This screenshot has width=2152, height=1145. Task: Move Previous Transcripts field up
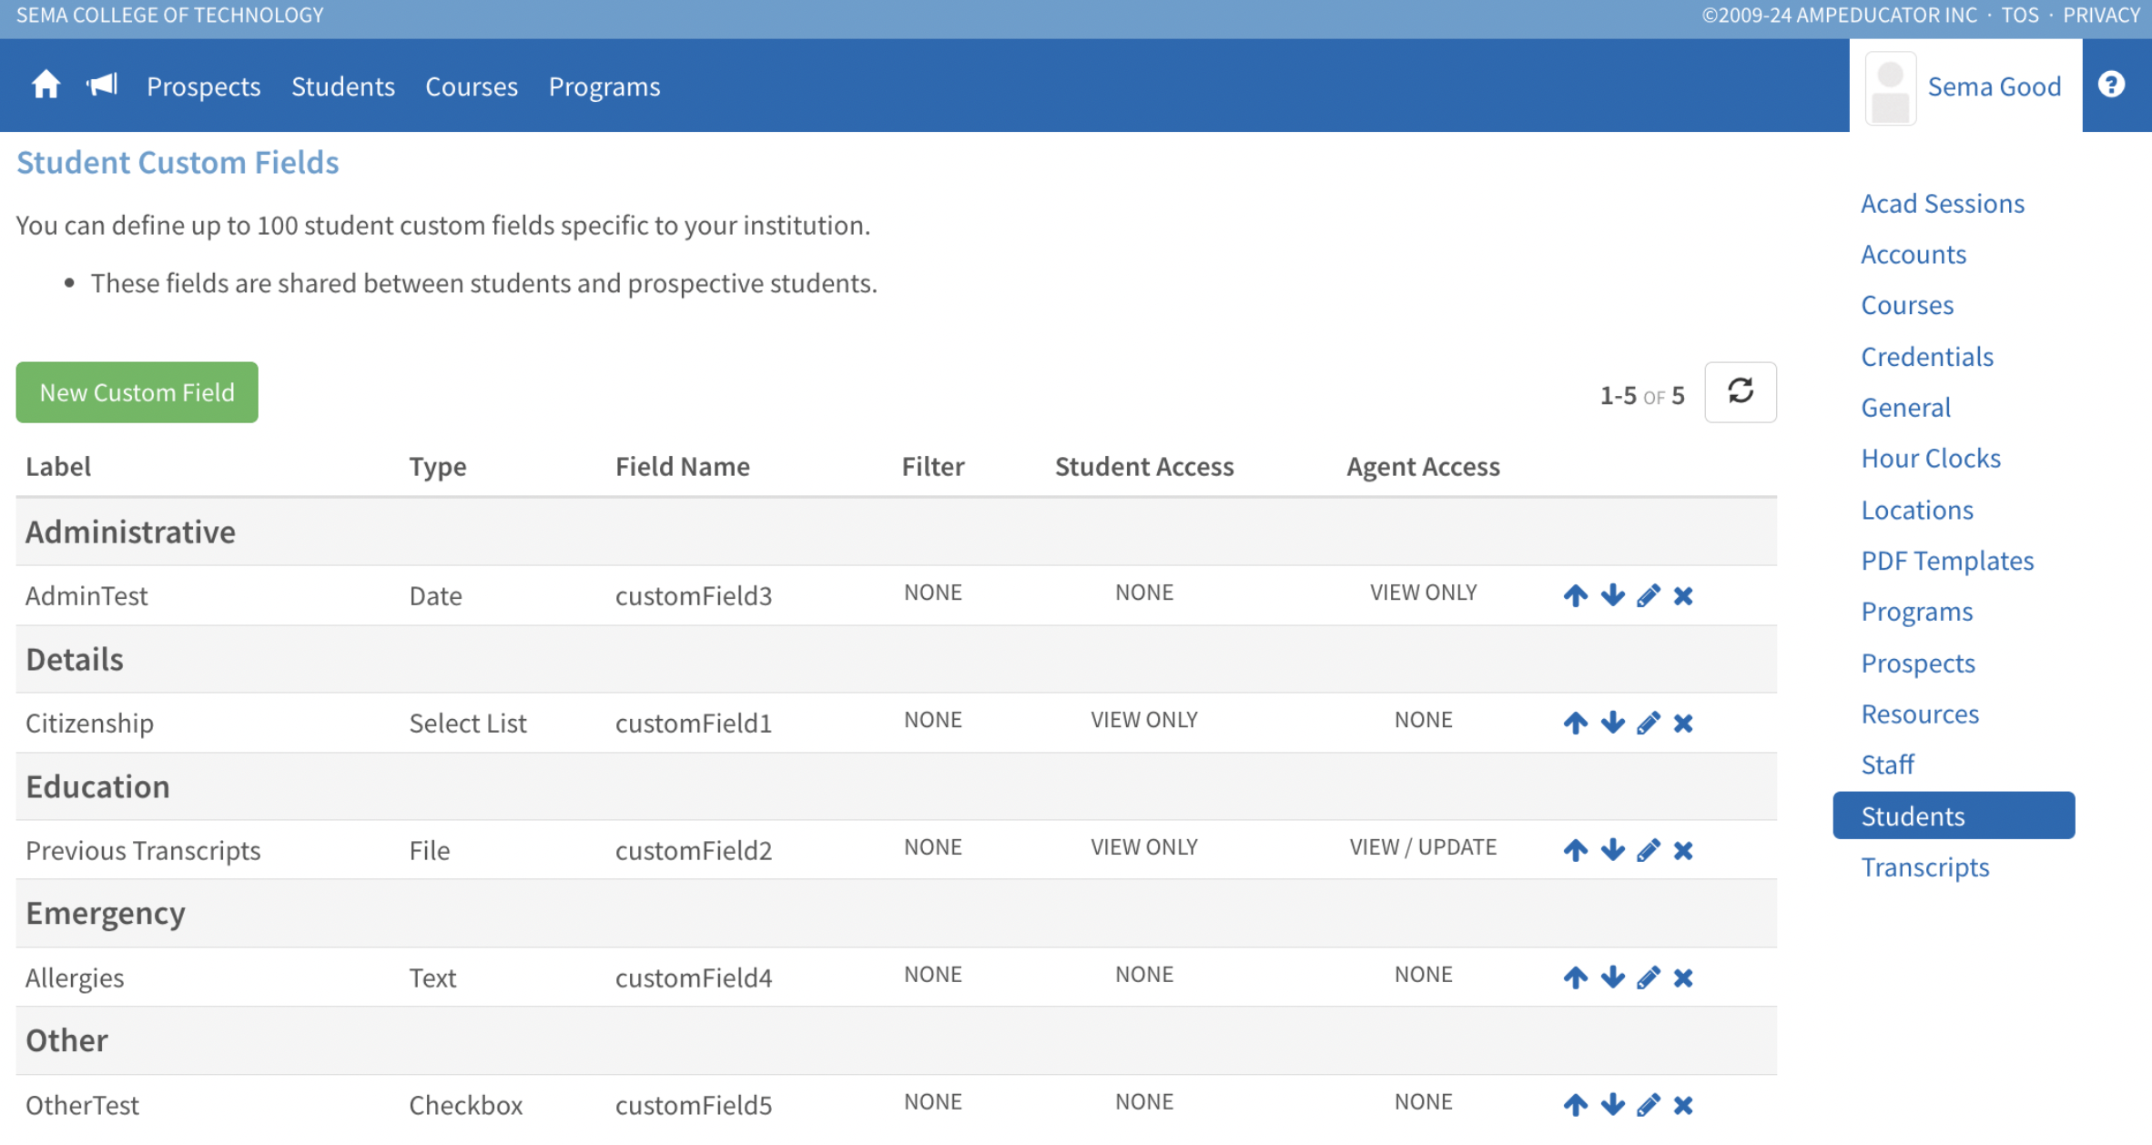coord(1576,850)
